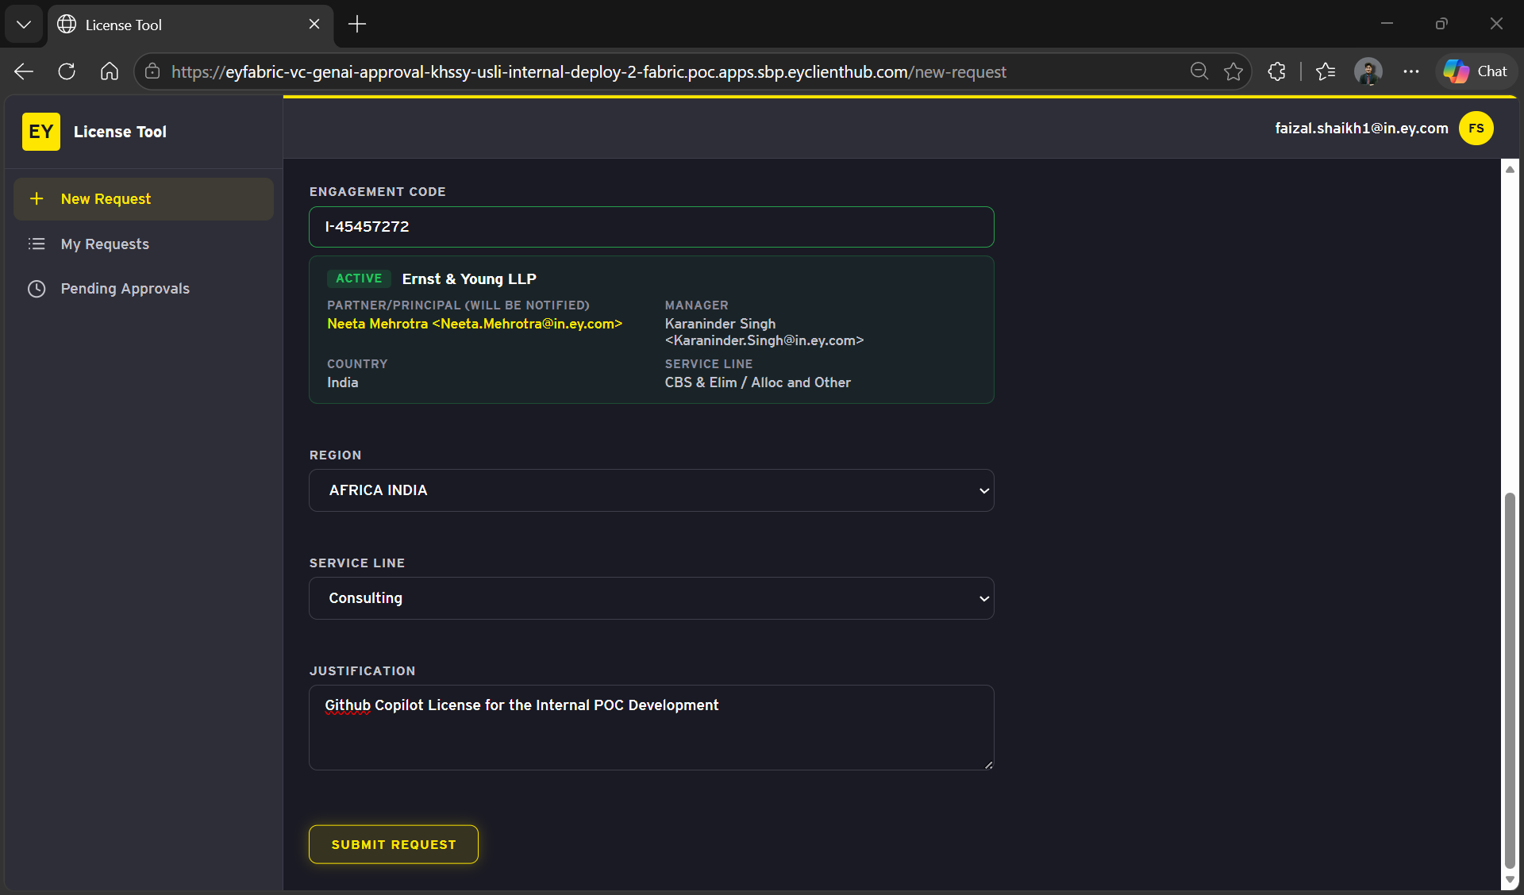Open browser extensions puzzle icon
The width and height of the screenshot is (1524, 895).
(x=1277, y=71)
